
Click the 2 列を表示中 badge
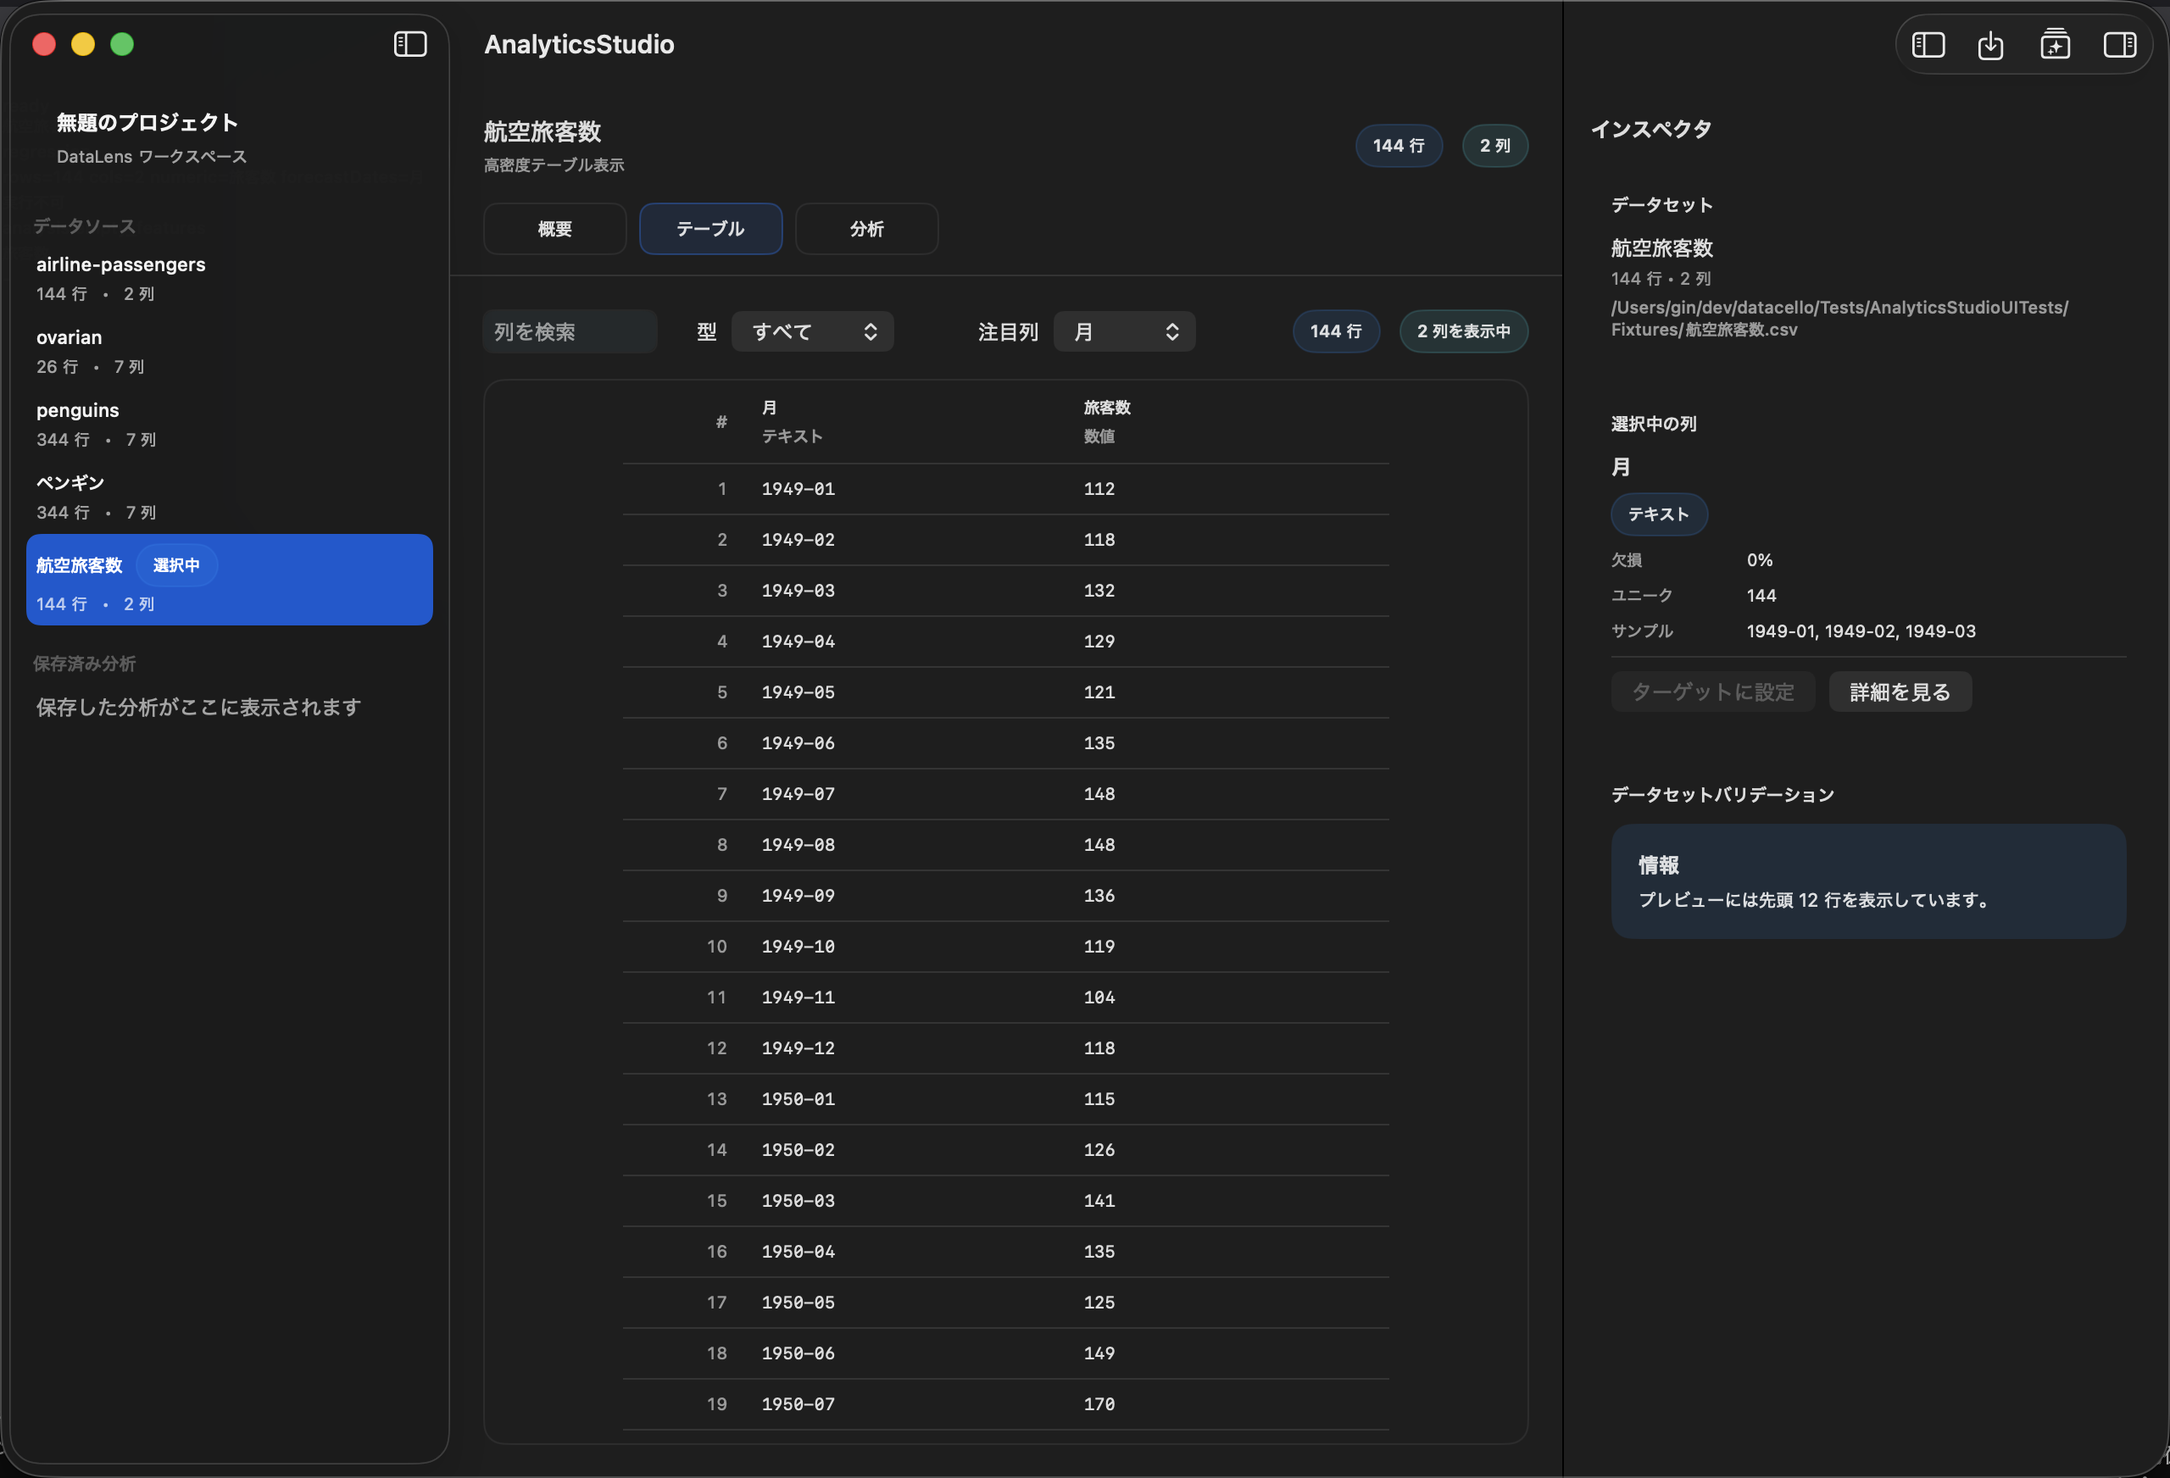click(x=1463, y=331)
